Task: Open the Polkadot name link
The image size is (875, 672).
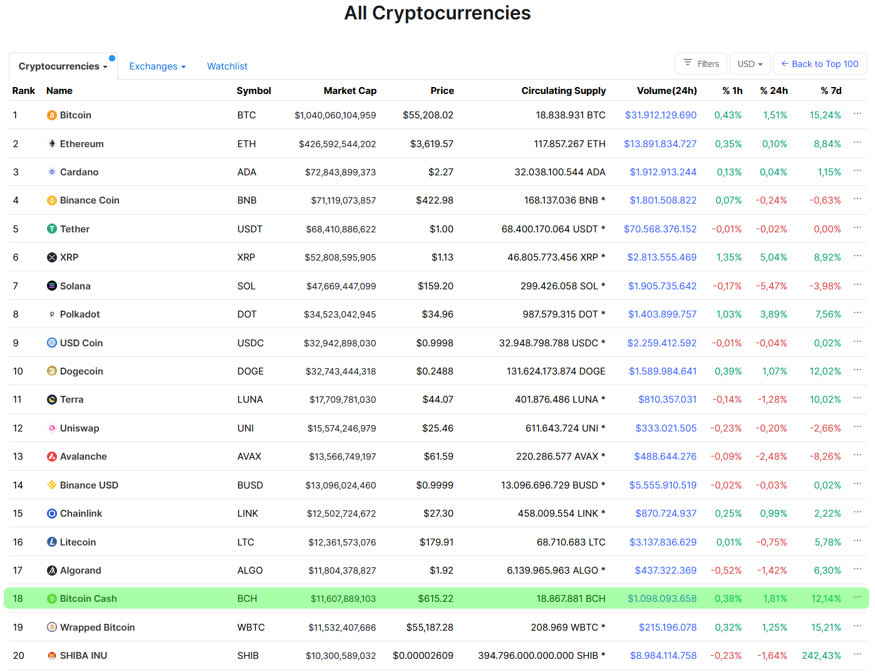Action: 80,314
